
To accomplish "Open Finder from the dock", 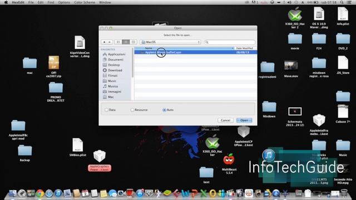I will point(13,193).
